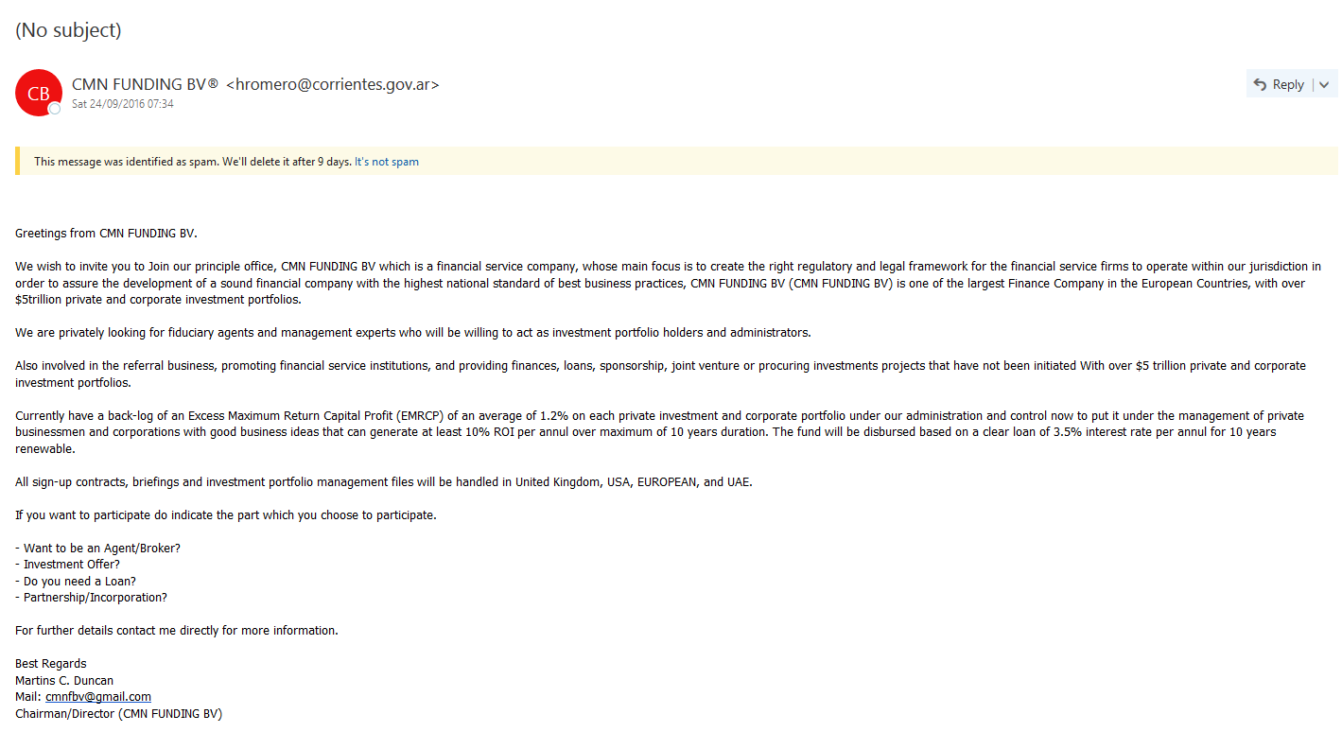
Task: Click the "Do you need a Loan?" line
Action: click(76, 582)
